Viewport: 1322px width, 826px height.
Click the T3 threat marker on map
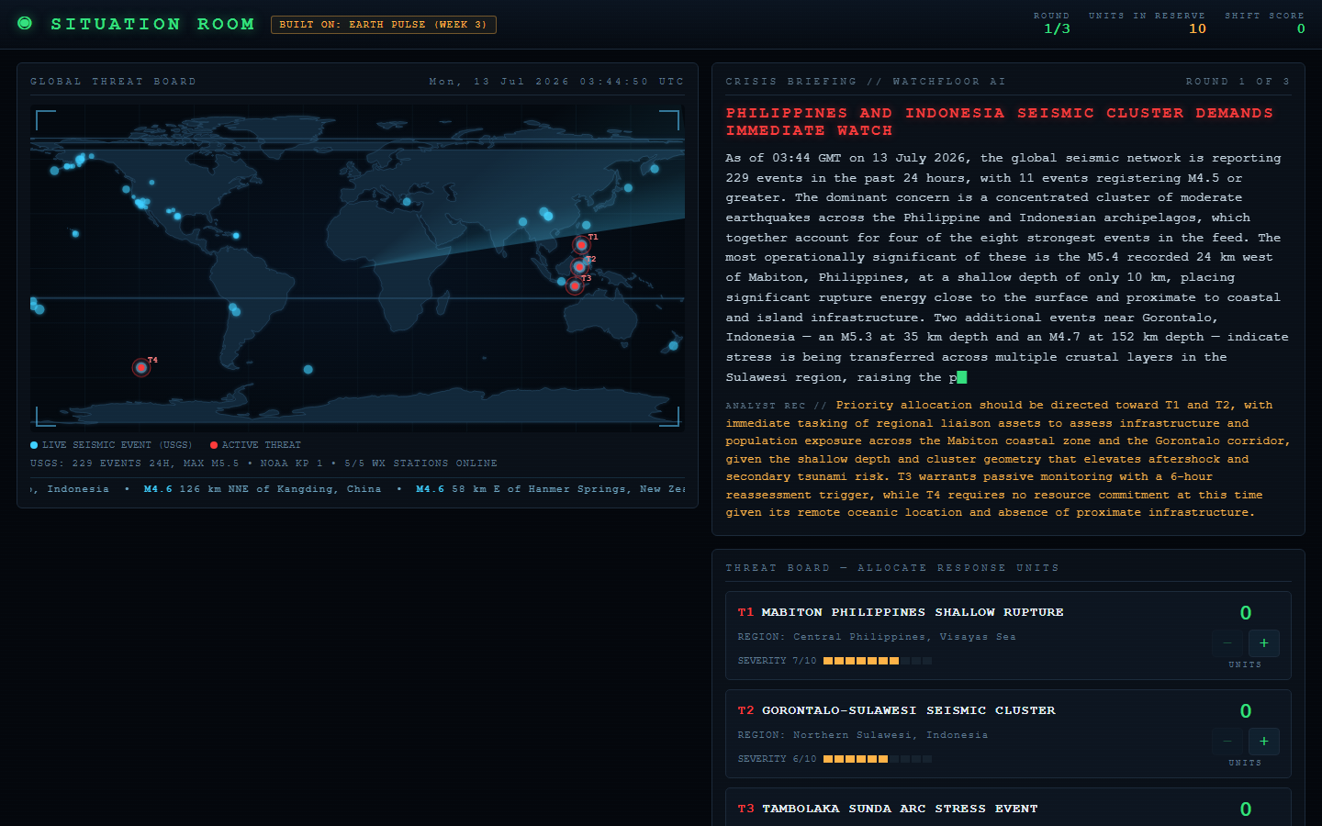575,286
